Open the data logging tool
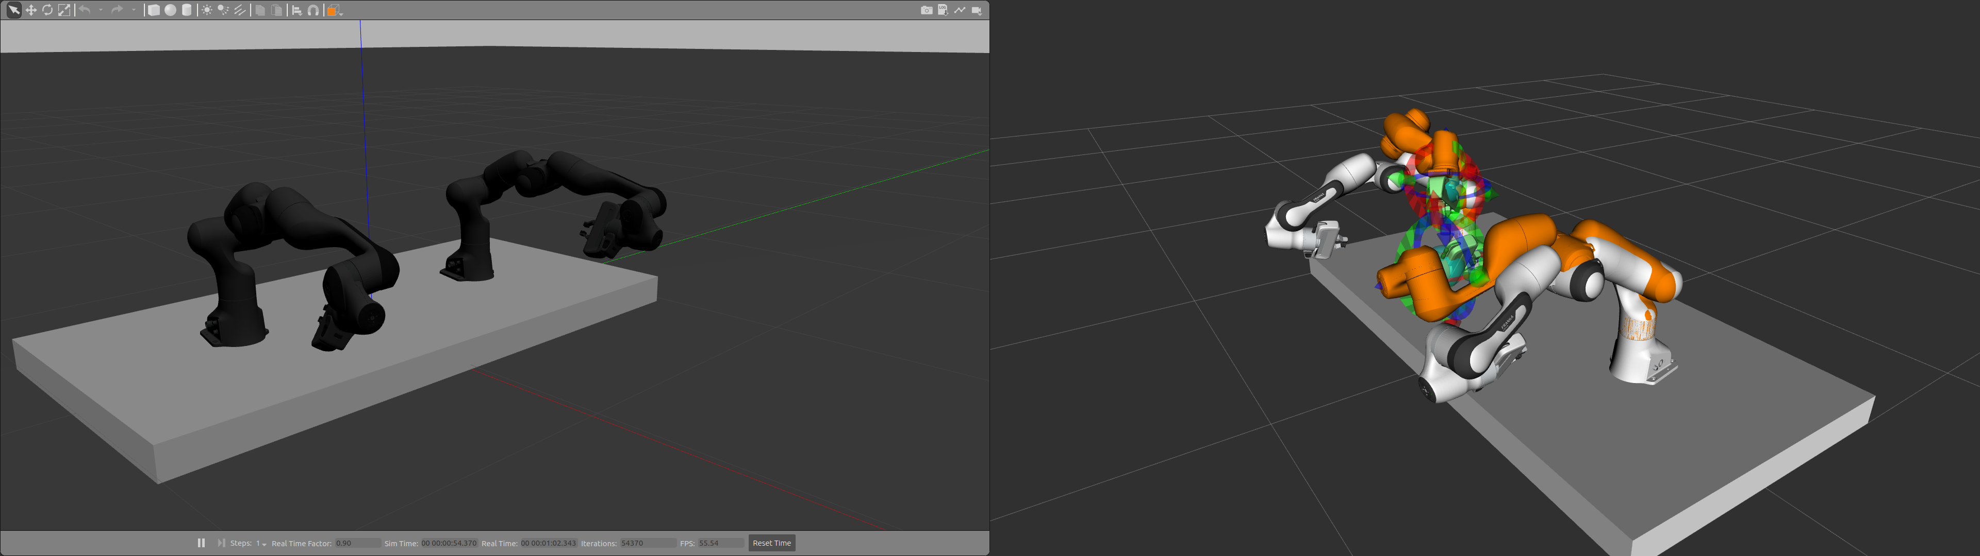The image size is (1980, 556). 943,10
